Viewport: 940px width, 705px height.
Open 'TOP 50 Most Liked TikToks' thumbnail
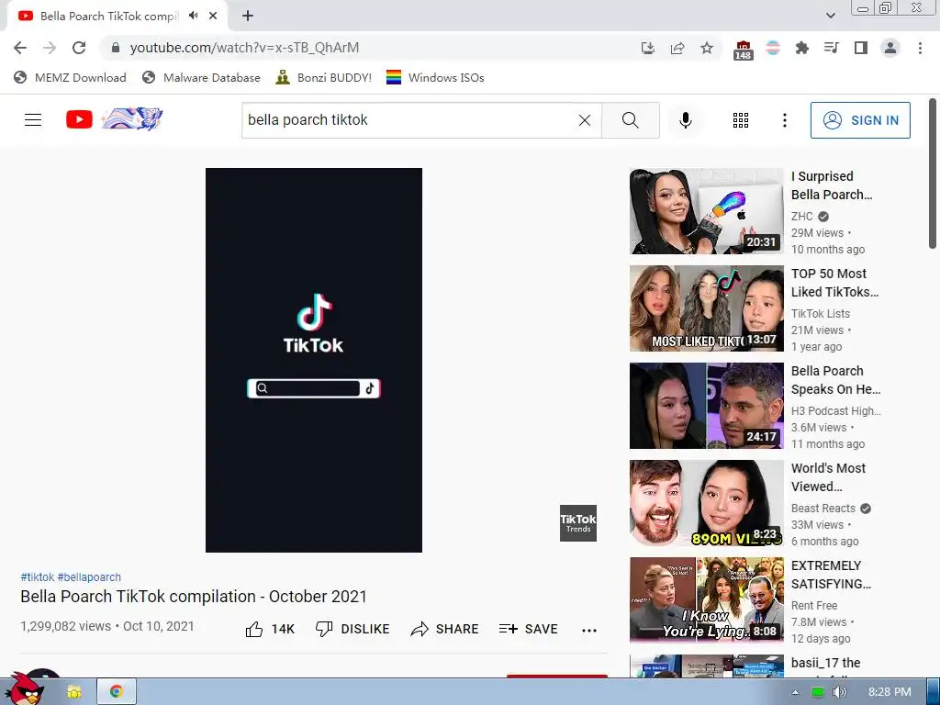coord(706,308)
